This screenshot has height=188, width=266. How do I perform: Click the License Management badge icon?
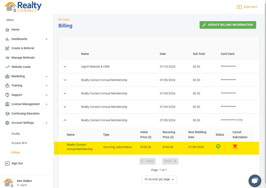[7, 104]
